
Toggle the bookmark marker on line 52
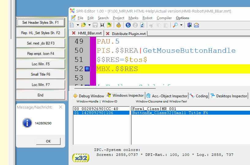87,69
